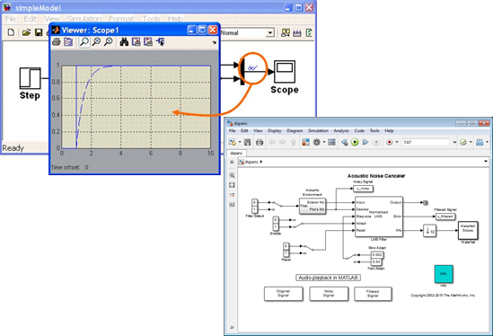The width and height of the screenshot is (493, 336).
Task: Click Save disk icon in simpleModel toolbar
Action: (39, 32)
